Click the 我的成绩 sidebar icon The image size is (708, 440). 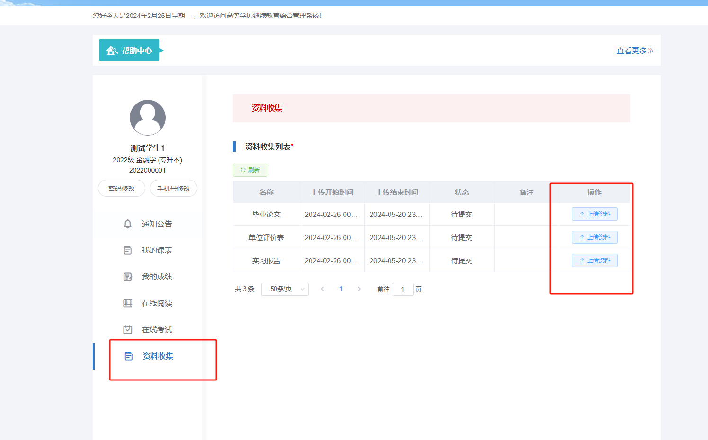point(127,277)
